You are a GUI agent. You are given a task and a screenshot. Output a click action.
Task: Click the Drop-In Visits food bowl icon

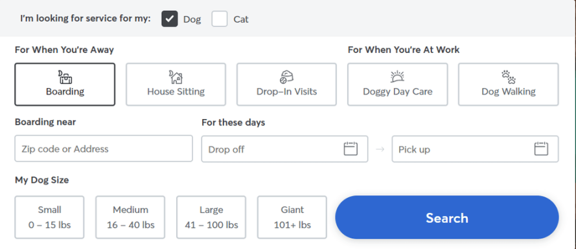286,77
